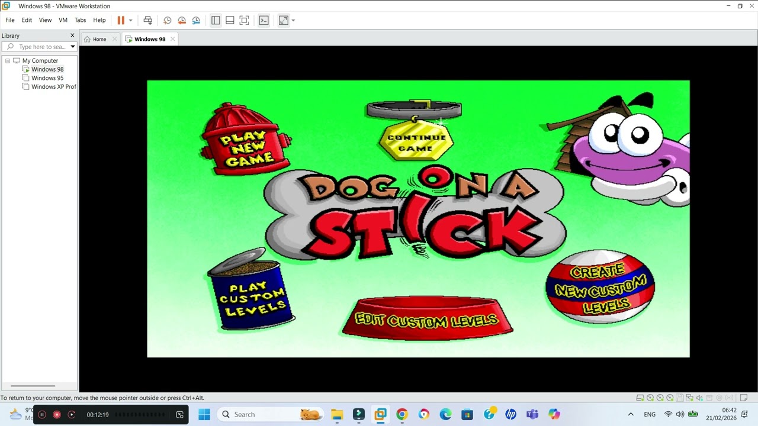Pause the screen recording

tap(42, 415)
